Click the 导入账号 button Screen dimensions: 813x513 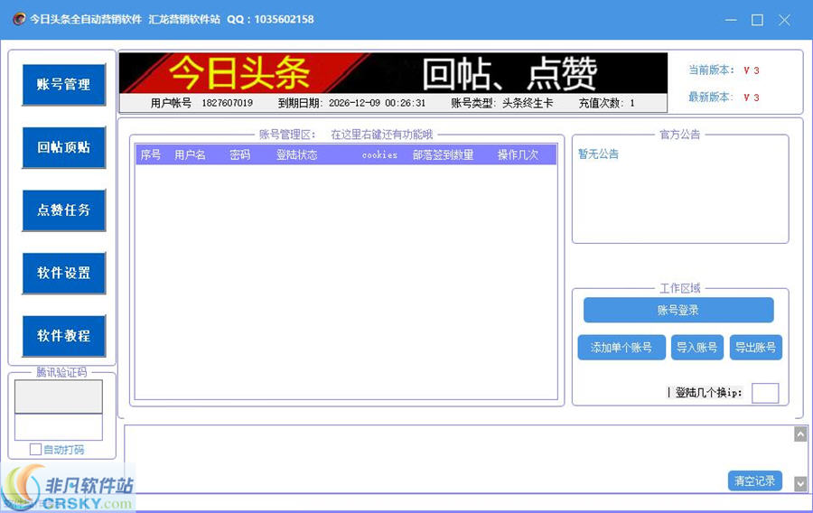(696, 347)
